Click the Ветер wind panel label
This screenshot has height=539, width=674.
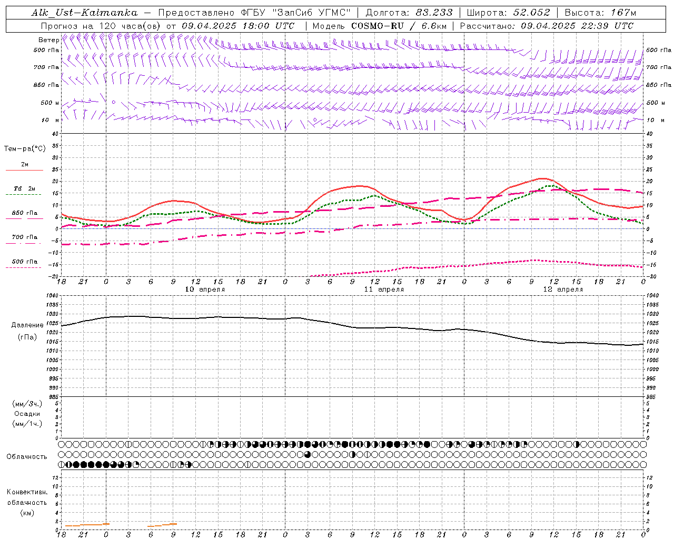point(48,40)
